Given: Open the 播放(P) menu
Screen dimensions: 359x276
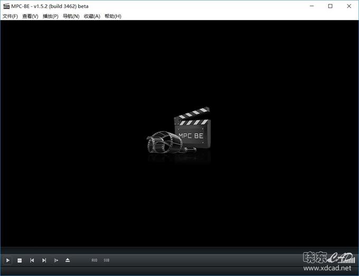Looking at the screenshot, I should (x=51, y=16).
